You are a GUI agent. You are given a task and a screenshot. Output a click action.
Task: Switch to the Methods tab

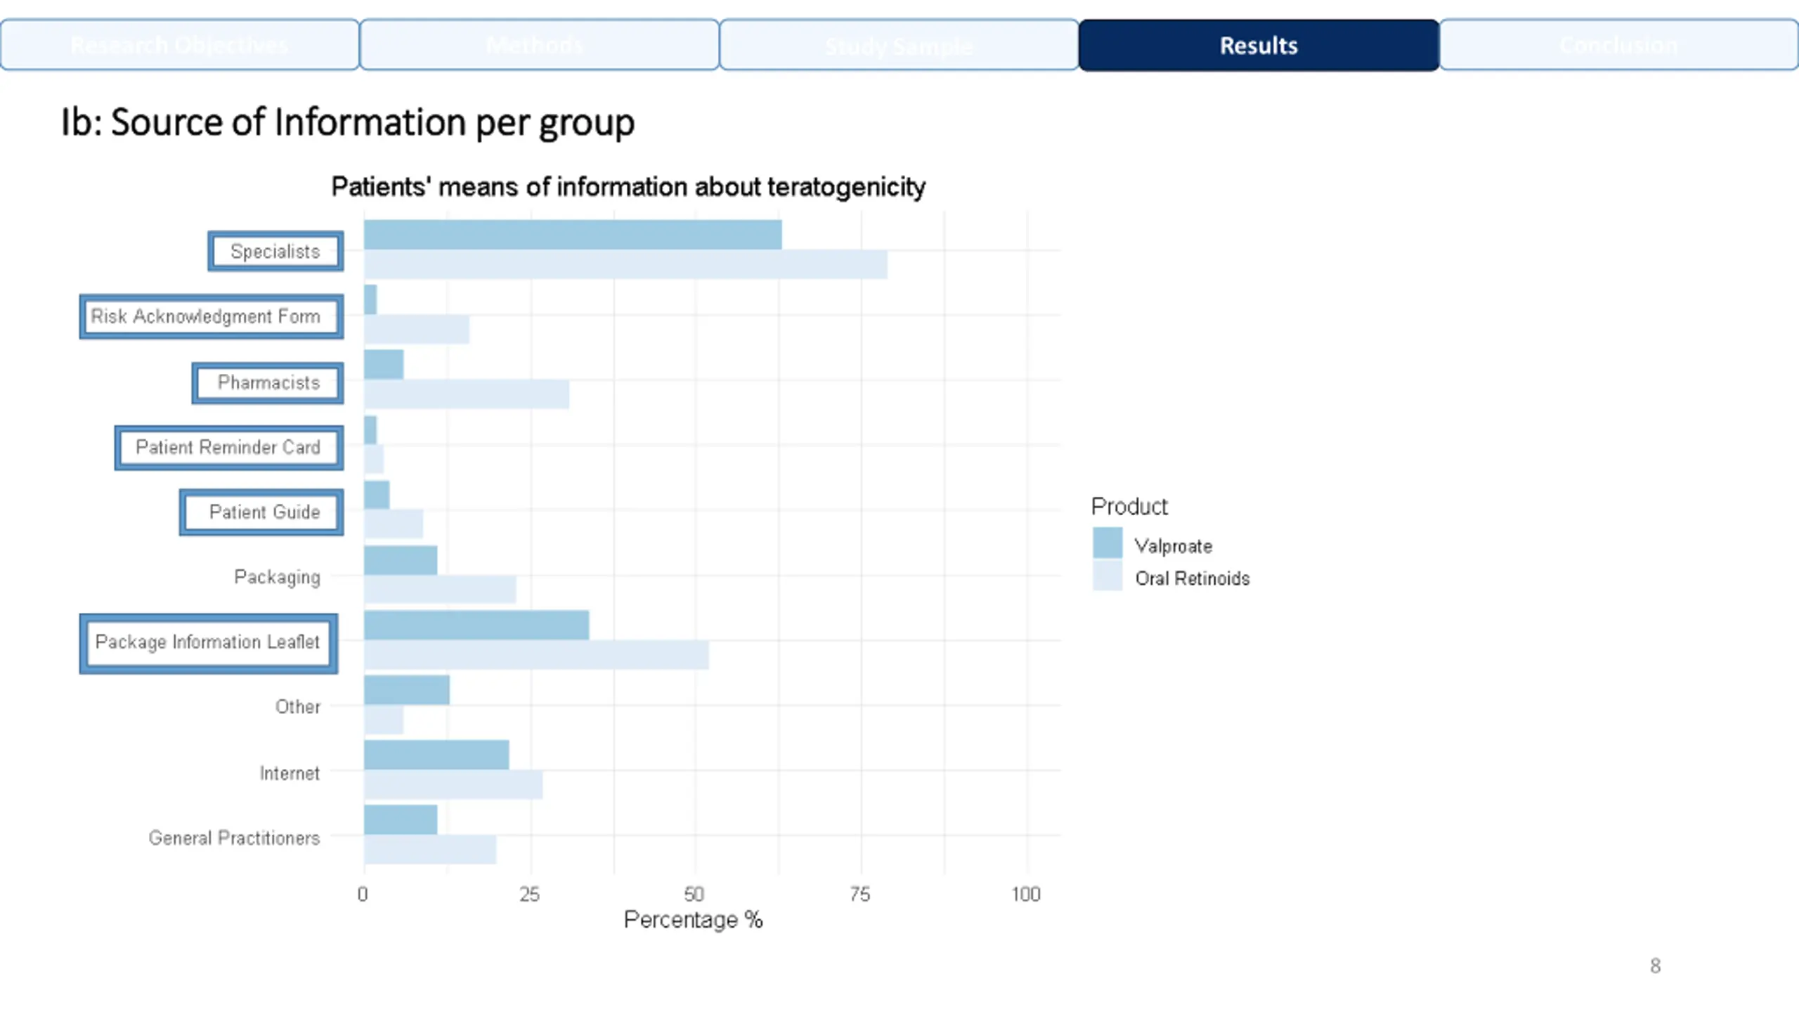539,45
